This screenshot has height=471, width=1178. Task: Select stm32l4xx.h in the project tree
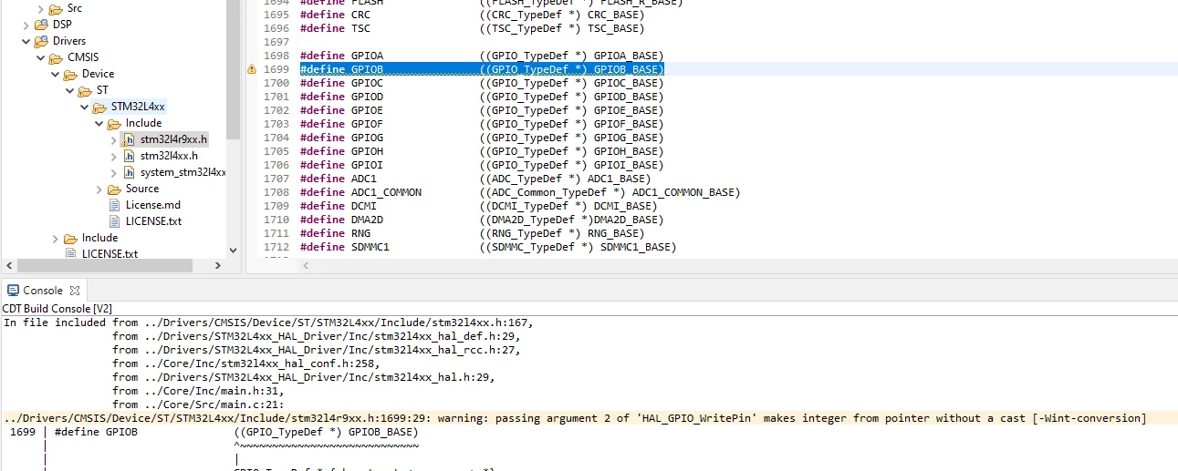click(169, 156)
